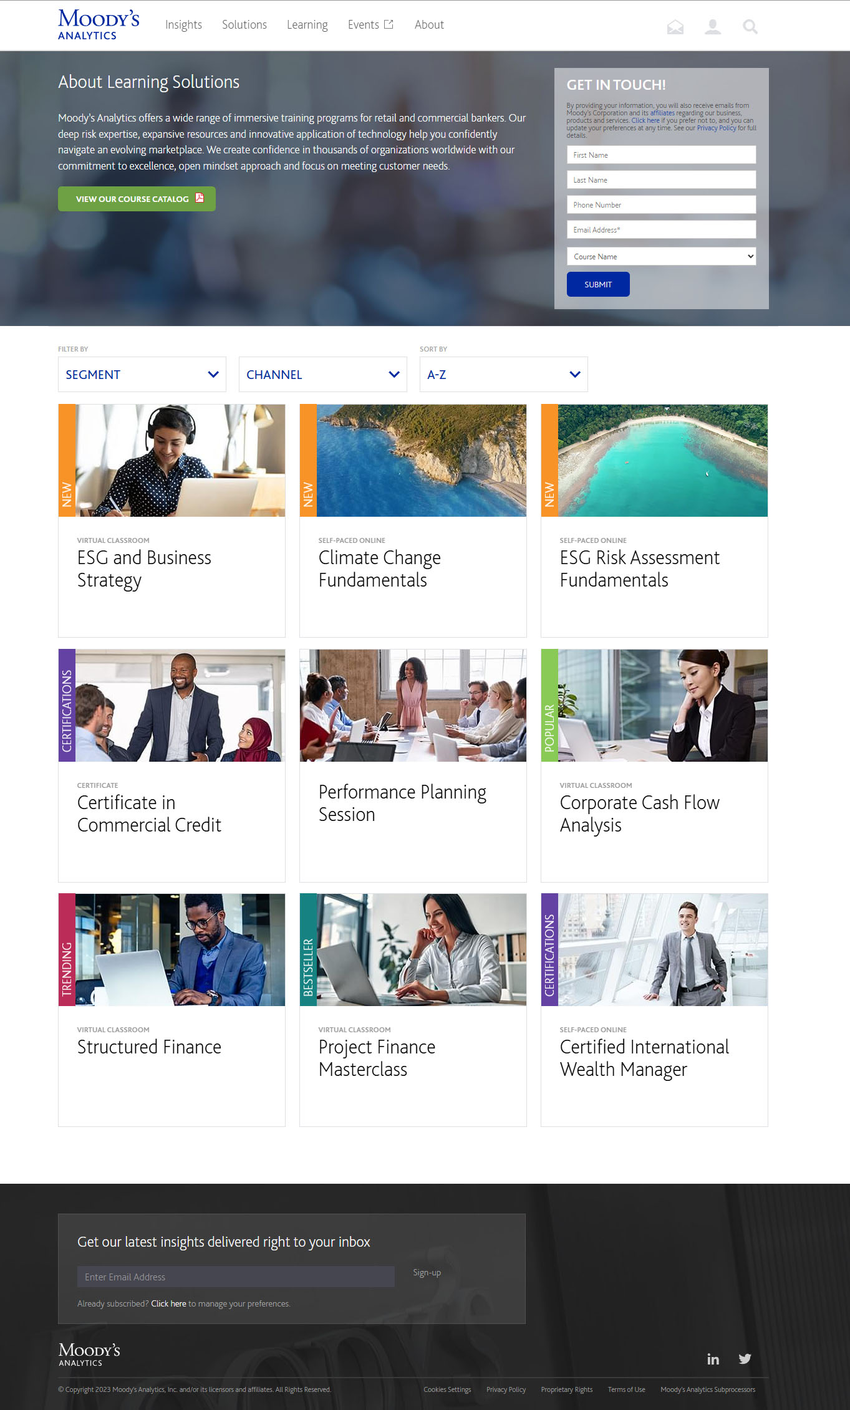Follow the Click here opt-out link
850x1410 pixels.
pyautogui.click(x=645, y=120)
